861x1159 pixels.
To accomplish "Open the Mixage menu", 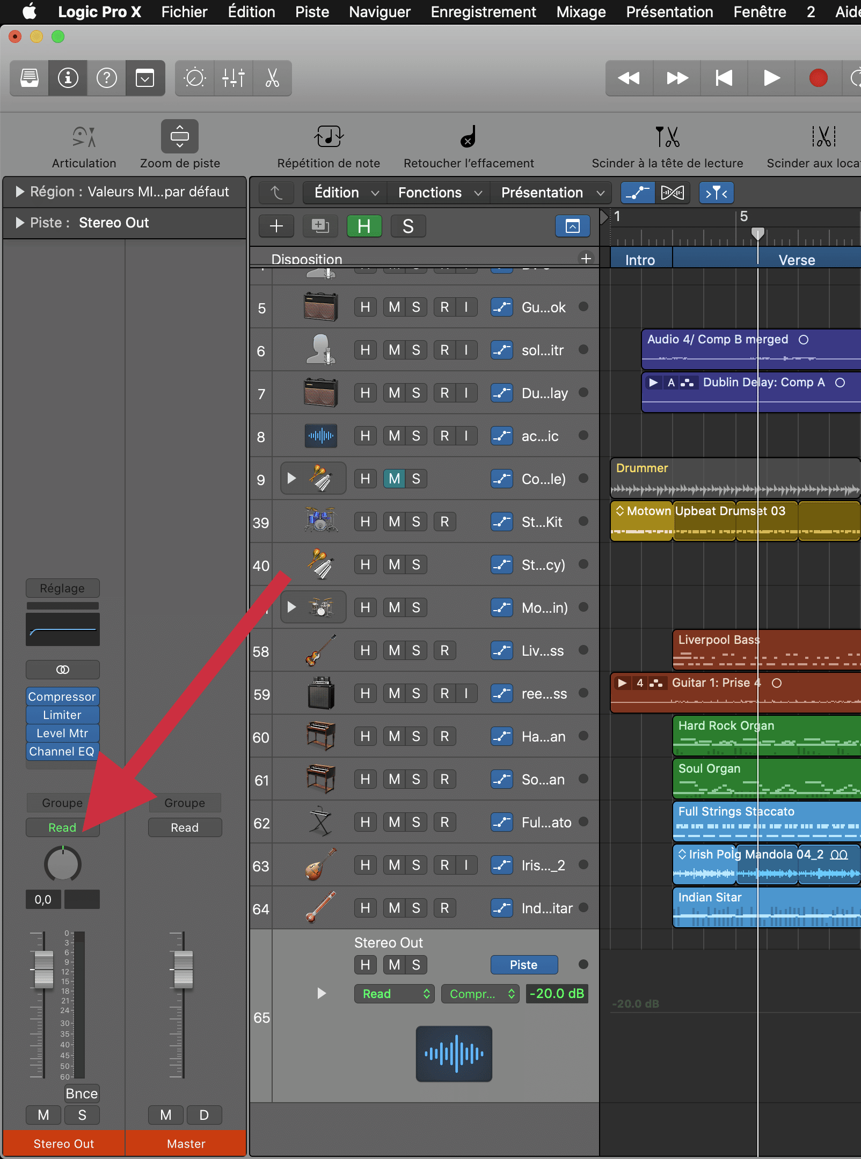I will (581, 12).
